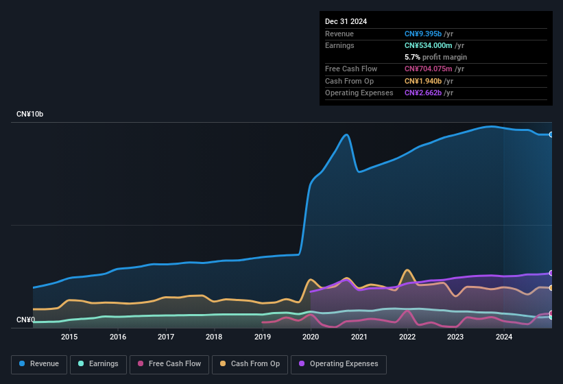Click the Operating Expenses label in the tooltip

click(359, 93)
